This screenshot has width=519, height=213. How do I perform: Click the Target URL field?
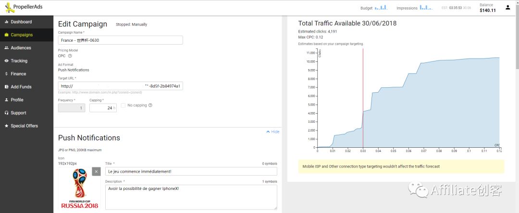coord(121,86)
